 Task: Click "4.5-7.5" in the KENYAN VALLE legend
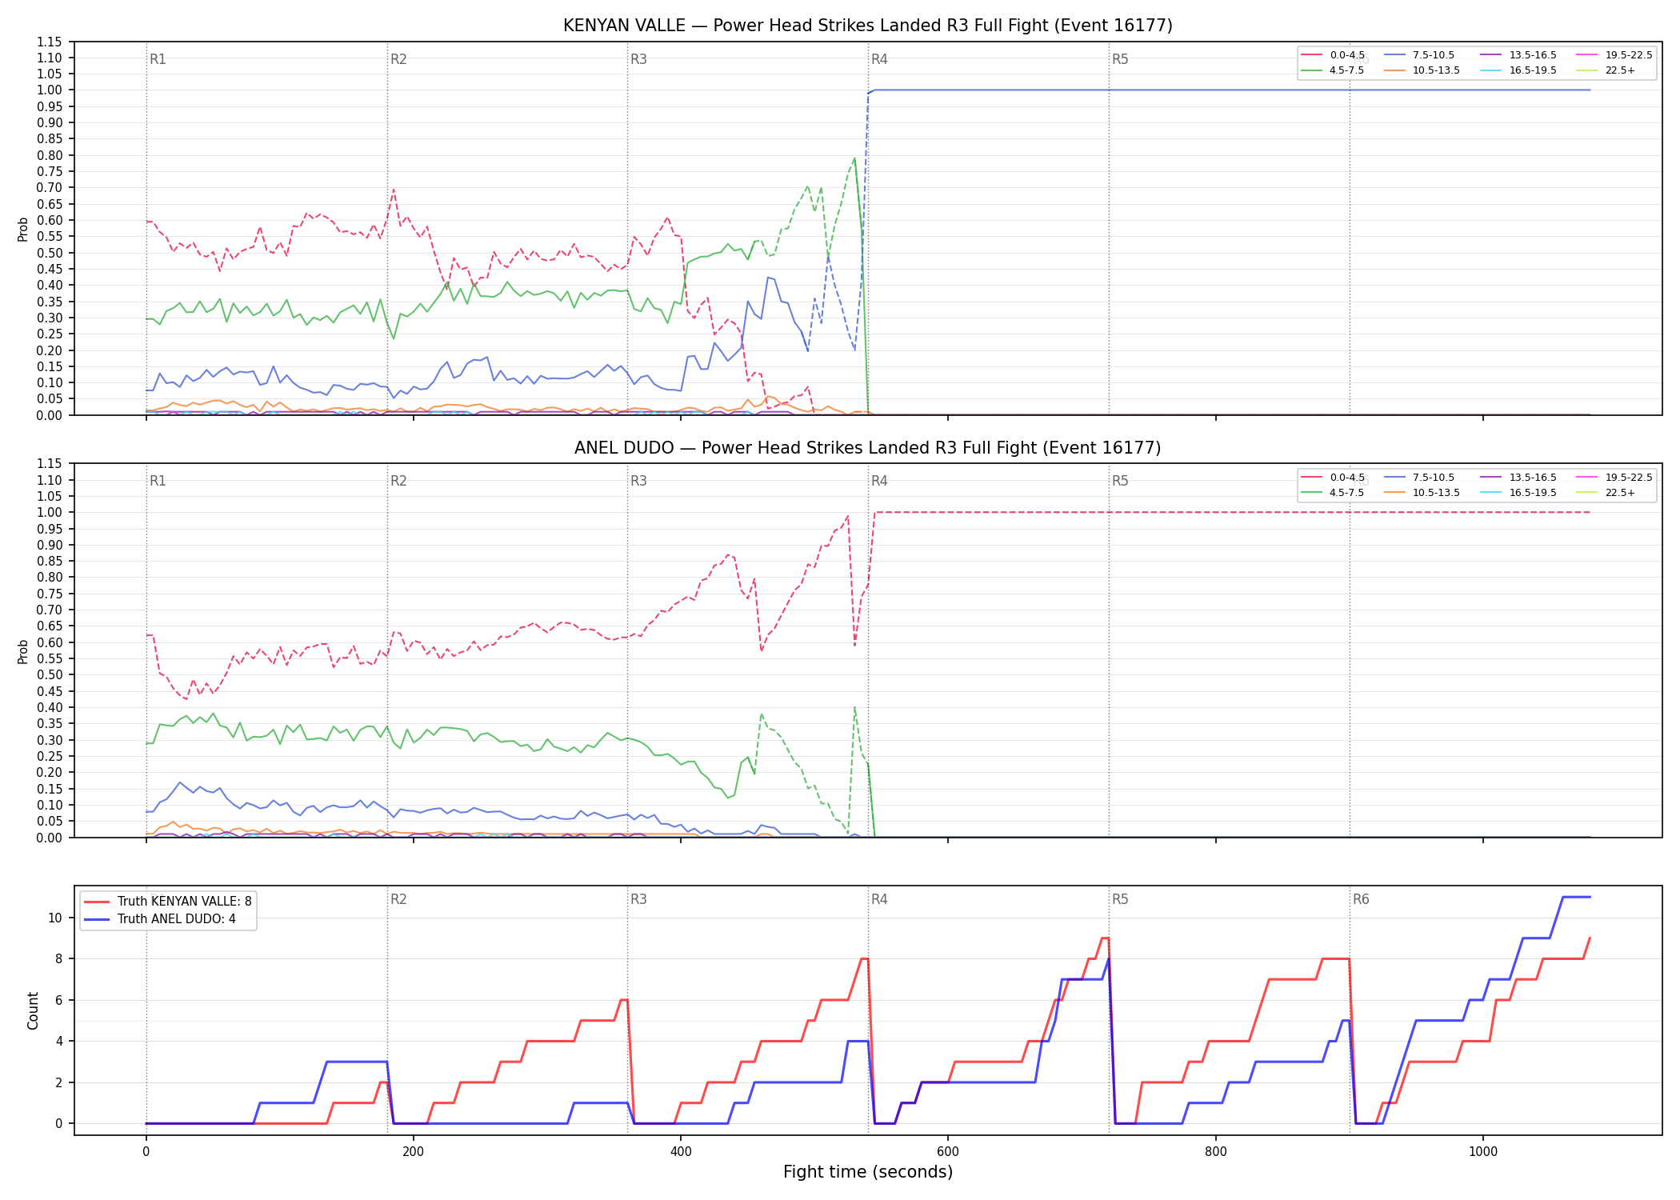(x=1347, y=70)
